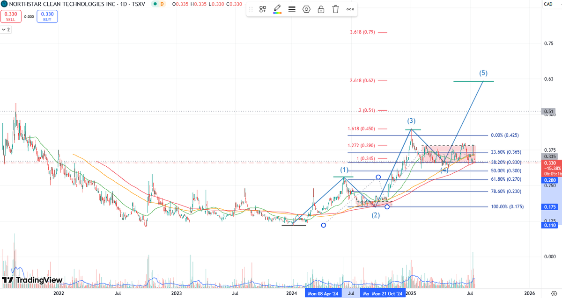Click the 78.60% (0.230) retracement label
Image resolution: width=562 pixels, height=298 pixels.
pos(505,192)
